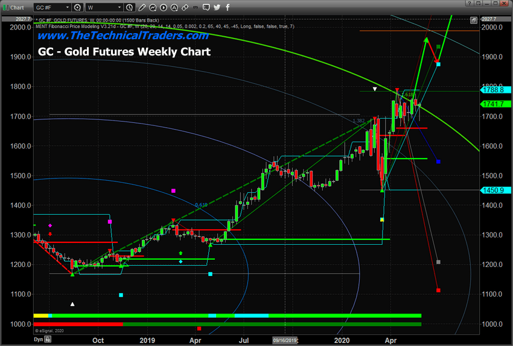Open the time template clock button
This screenshot has height=346, width=513.
130,7
